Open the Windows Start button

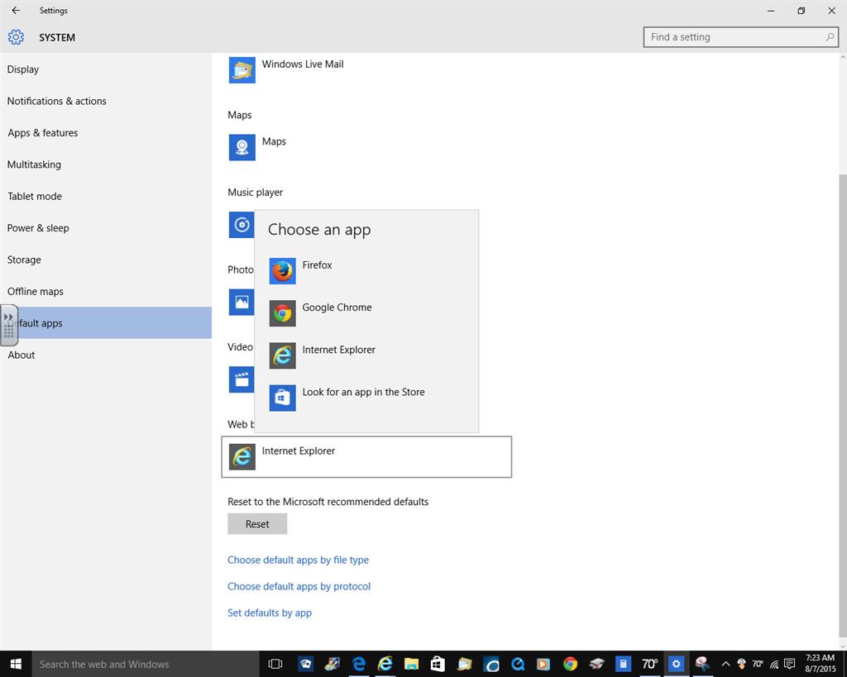coord(16,664)
